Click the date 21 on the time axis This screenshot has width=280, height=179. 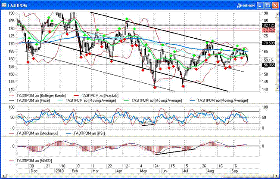(x=48, y=166)
